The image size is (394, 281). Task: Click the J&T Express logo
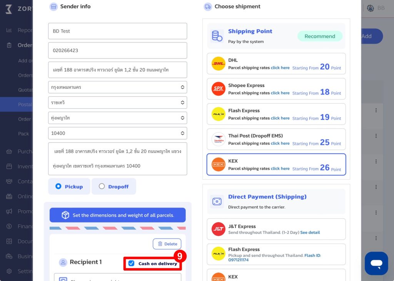pos(219,229)
